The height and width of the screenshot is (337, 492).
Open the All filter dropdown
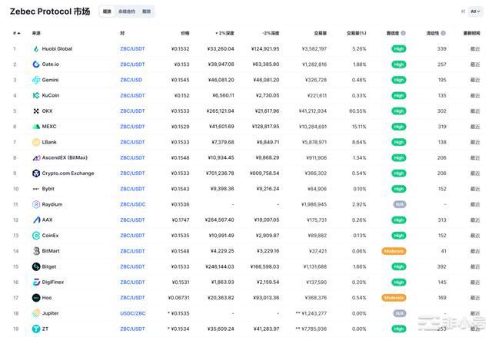point(475,12)
